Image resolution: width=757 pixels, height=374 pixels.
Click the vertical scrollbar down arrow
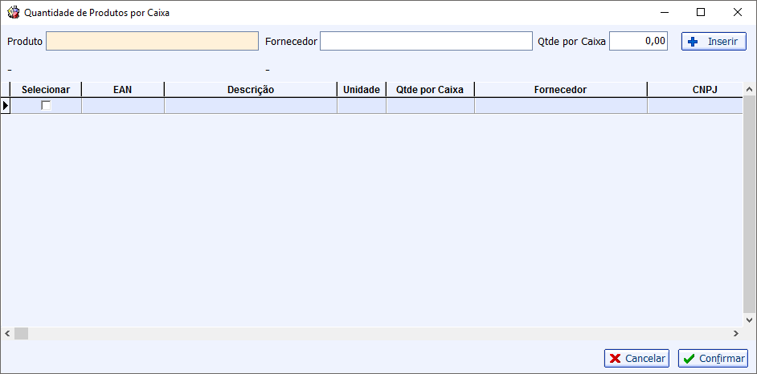click(749, 320)
